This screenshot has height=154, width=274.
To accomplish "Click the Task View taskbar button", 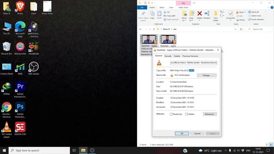I will point(74,150).
